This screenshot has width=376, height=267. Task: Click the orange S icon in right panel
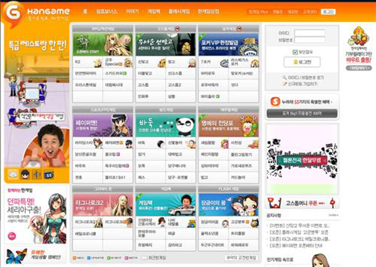(274, 102)
